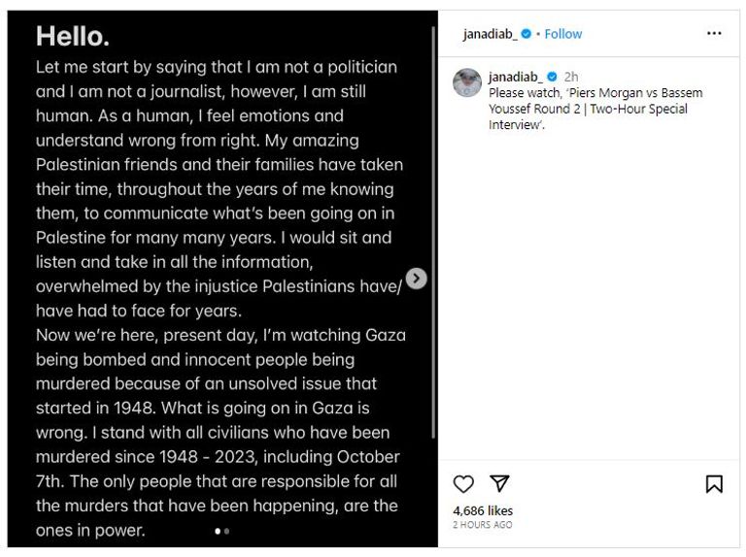The width and height of the screenshot is (746, 557).
Task: Click the 2h time label in caption
Action: pos(571,77)
